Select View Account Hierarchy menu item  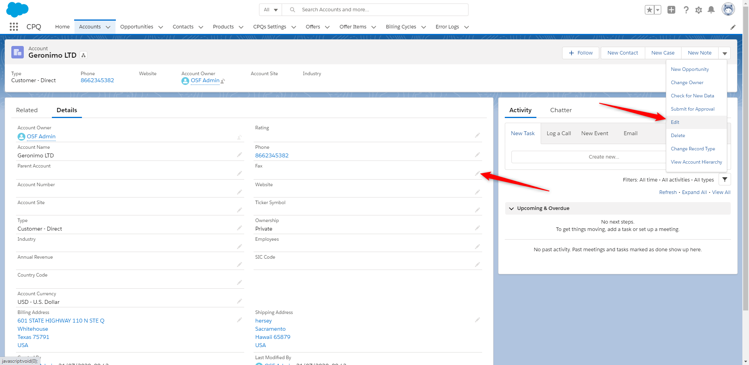click(696, 162)
